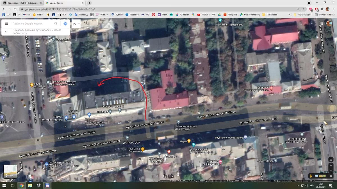Screen dimensions: 337x189
Task: Open the Windows Start menu
Action: pos(4,186)
